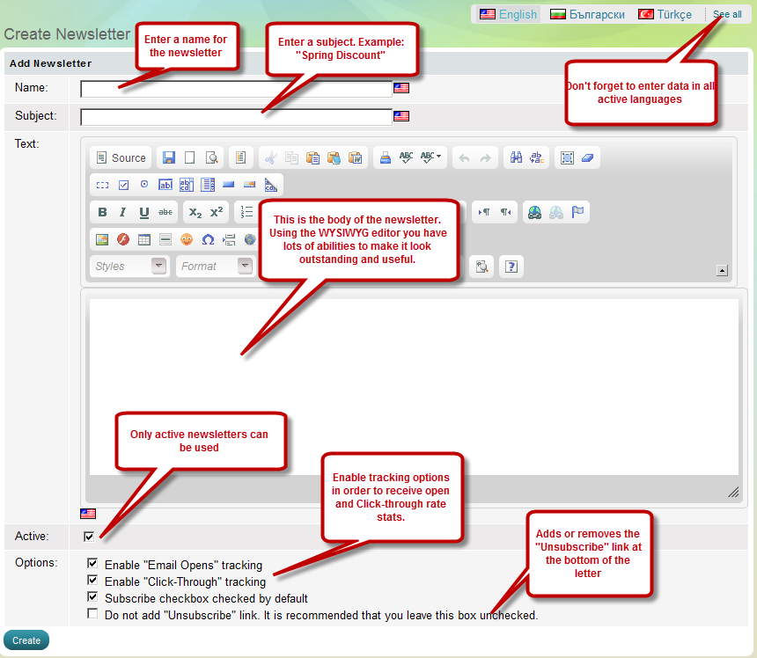The height and width of the screenshot is (658, 757).
Task: Apply Italic formatting in the editor
Action: pyautogui.click(x=122, y=212)
